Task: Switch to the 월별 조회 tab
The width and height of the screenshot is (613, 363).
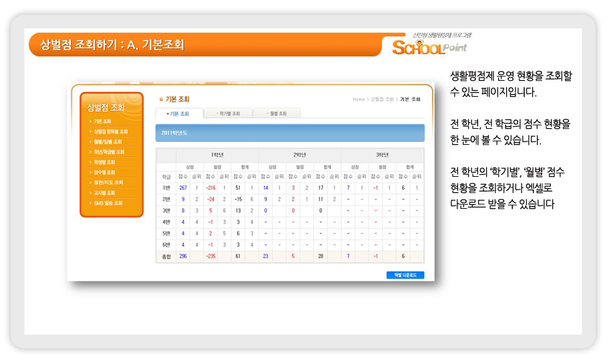Action: click(276, 113)
